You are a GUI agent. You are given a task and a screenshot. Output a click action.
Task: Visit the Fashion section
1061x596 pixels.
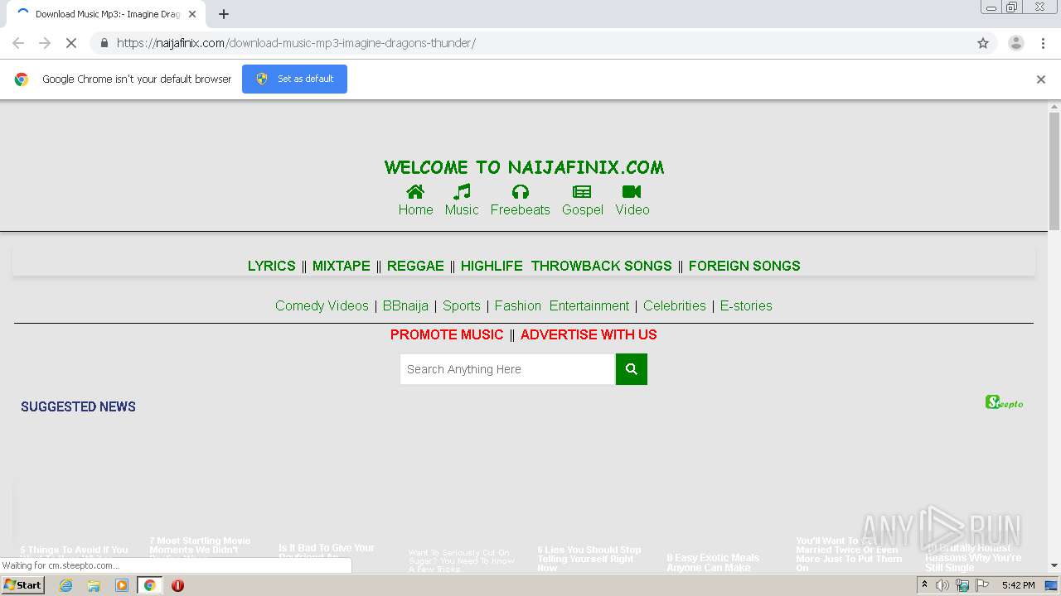[518, 305]
